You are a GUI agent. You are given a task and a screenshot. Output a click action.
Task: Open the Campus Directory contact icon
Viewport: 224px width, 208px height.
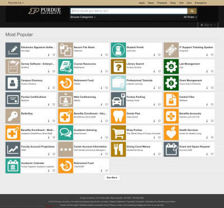coord(13,83)
